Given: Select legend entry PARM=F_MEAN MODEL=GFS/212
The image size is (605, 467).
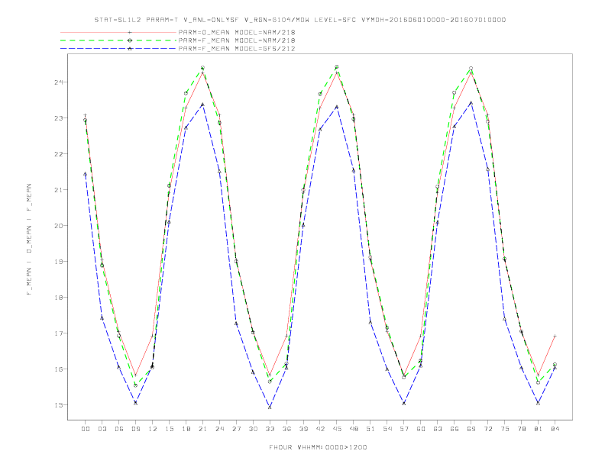Looking at the screenshot, I should [237, 49].
